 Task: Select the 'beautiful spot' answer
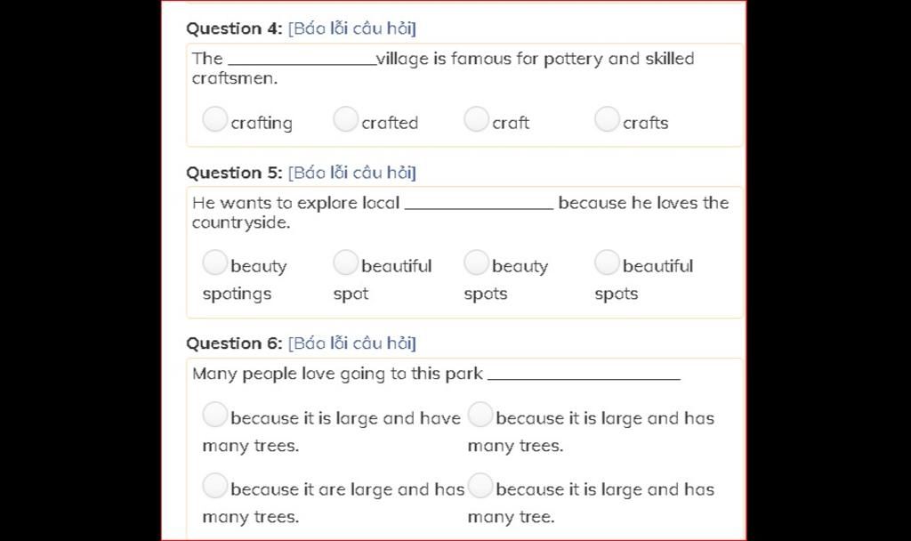point(345,262)
